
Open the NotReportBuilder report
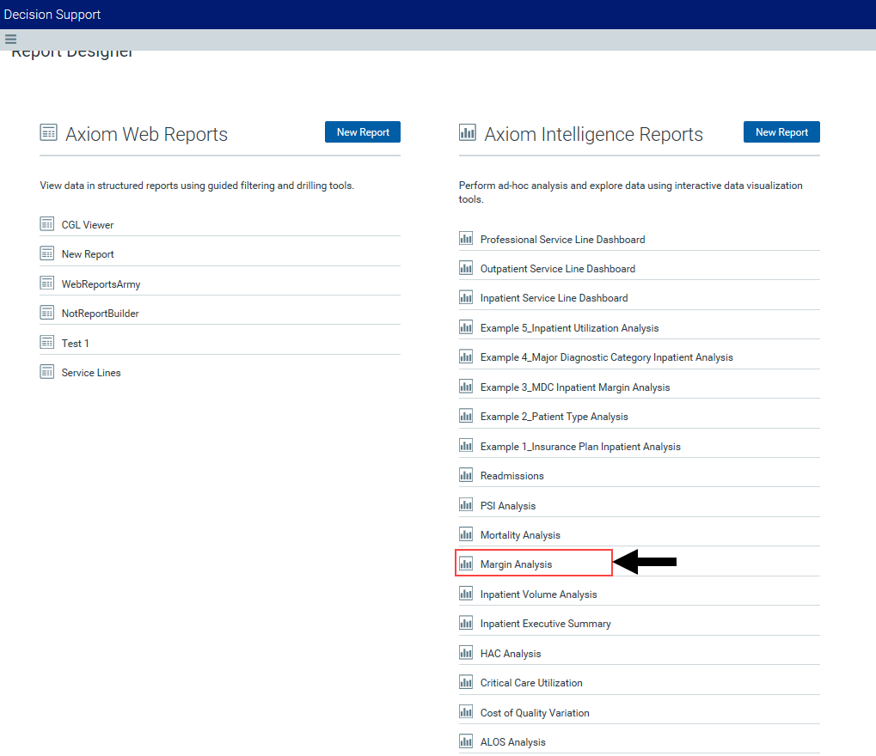tap(101, 314)
